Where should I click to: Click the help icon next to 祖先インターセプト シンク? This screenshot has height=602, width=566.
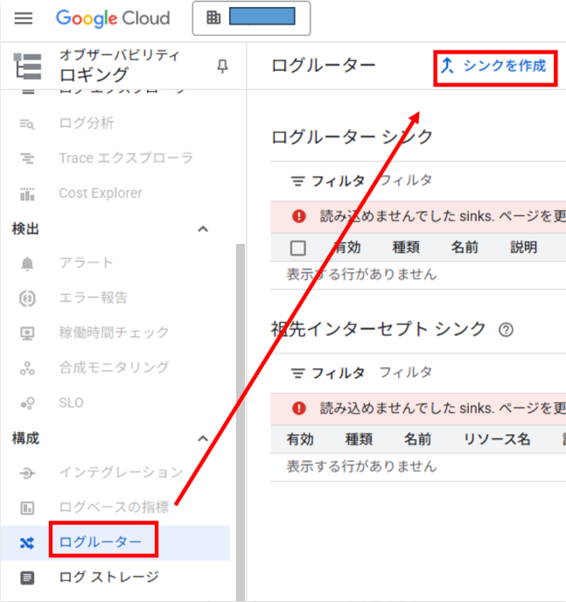pos(506,330)
